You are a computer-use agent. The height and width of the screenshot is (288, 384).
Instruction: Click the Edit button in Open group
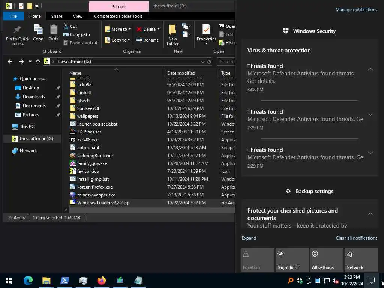coord(226,34)
